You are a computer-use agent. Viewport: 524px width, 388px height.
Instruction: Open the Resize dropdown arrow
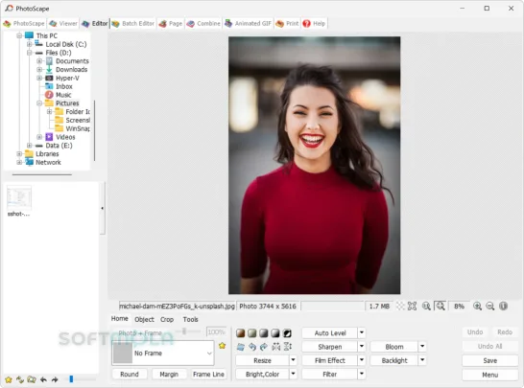point(293,360)
